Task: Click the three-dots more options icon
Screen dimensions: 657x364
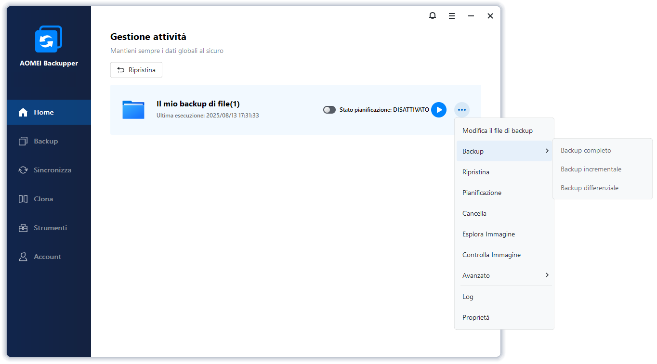Action: [x=462, y=110]
